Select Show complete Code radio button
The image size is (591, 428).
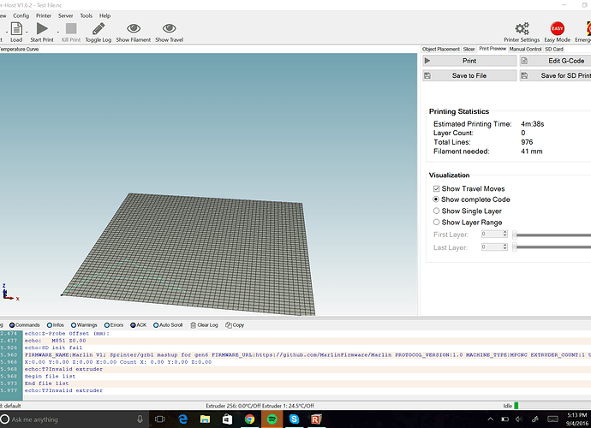[x=436, y=199]
